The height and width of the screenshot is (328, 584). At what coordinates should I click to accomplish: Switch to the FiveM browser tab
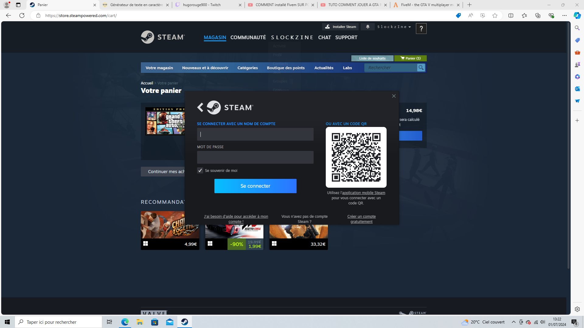click(x=426, y=5)
